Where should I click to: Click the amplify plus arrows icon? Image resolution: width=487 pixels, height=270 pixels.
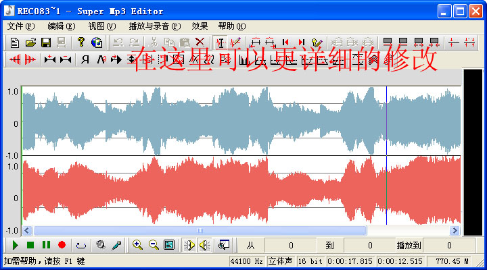coord(49,59)
